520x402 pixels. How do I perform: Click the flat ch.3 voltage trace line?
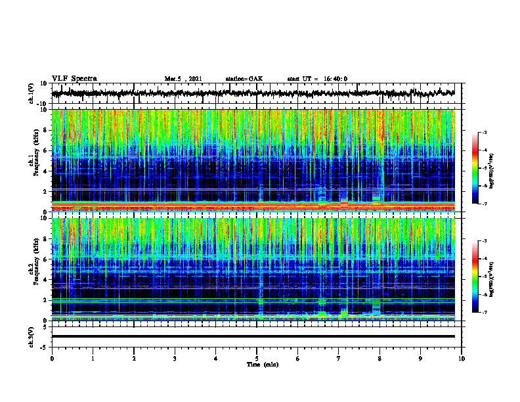click(253, 336)
